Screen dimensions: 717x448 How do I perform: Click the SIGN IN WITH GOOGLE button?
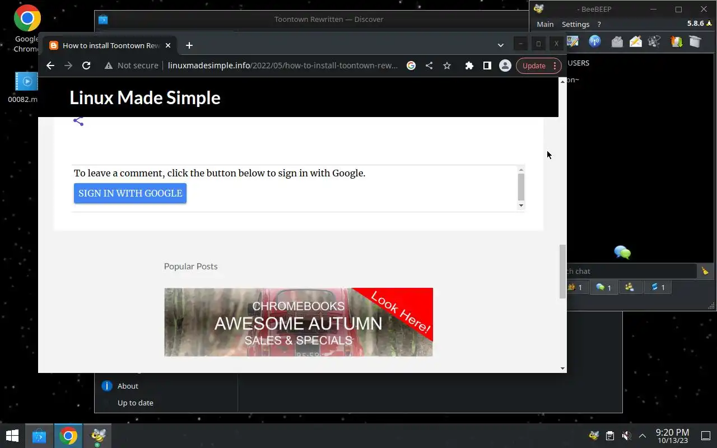click(x=130, y=193)
